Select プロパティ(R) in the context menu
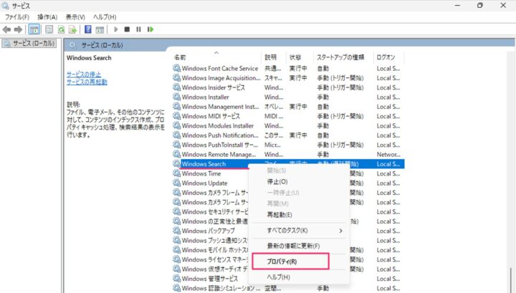516x293 pixels. click(x=282, y=261)
